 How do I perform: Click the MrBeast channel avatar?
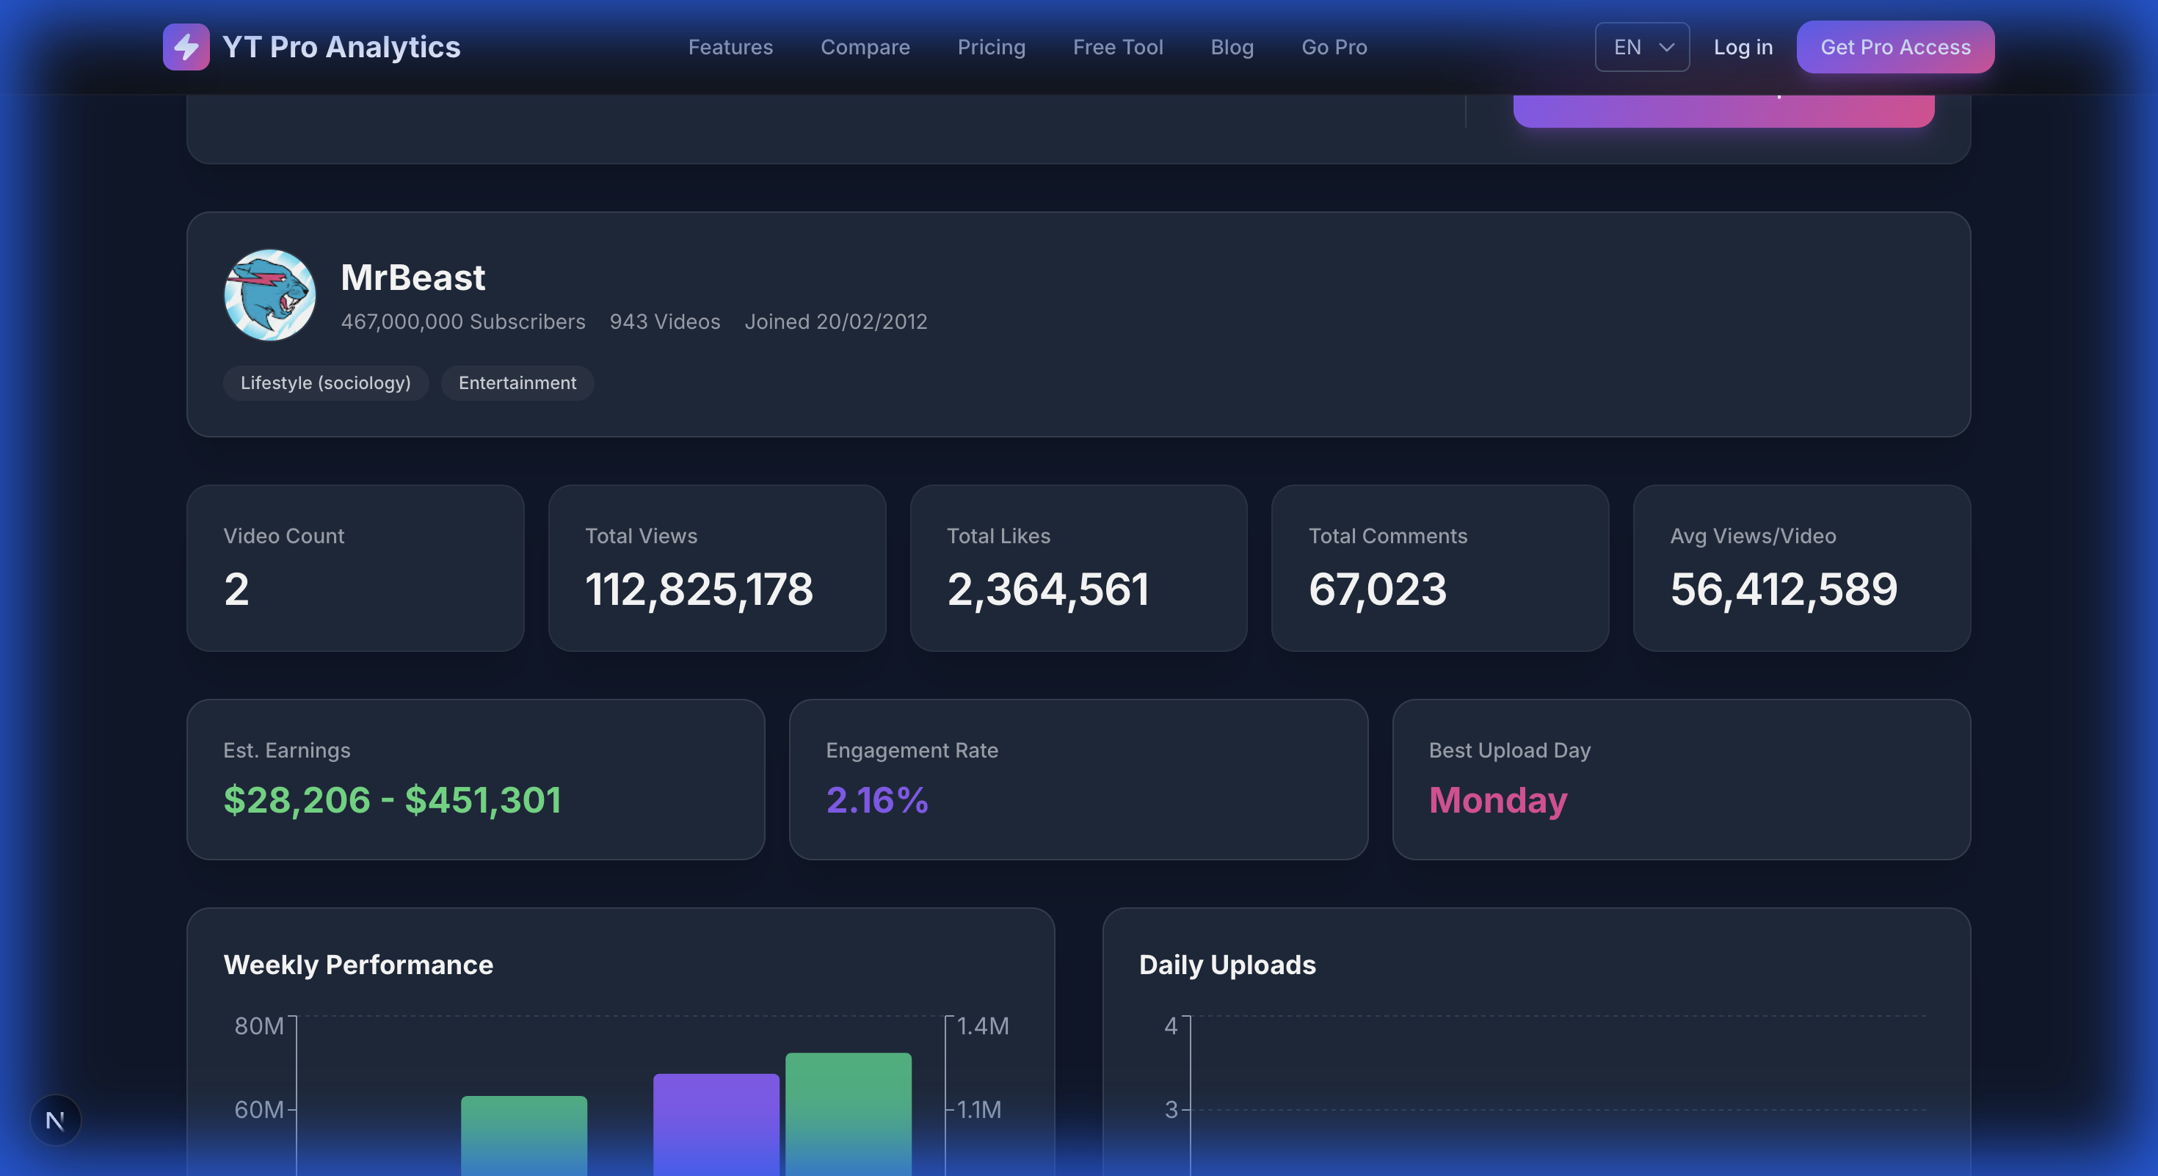270,295
